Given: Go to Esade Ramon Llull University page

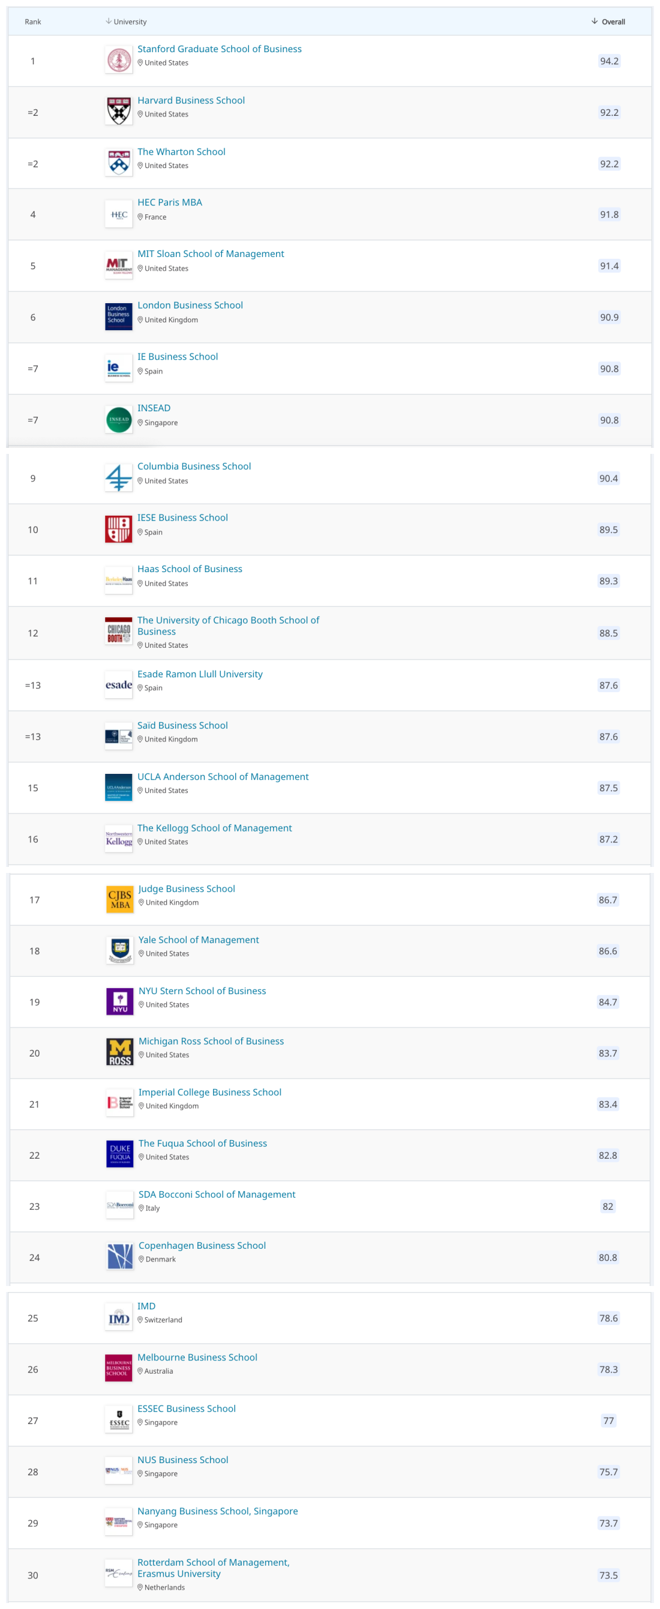Looking at the screenshot, I should pyautogui.click(x=200, y=674).
